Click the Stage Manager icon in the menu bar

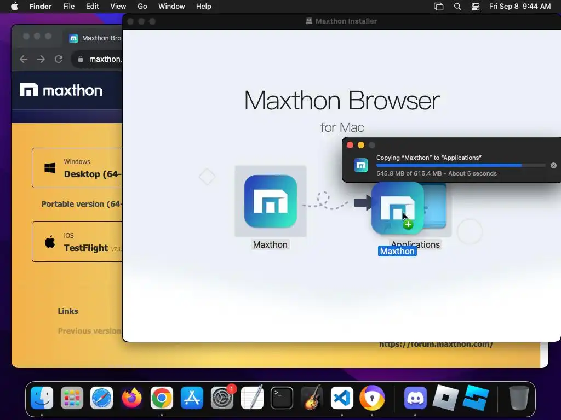point(439,7)
